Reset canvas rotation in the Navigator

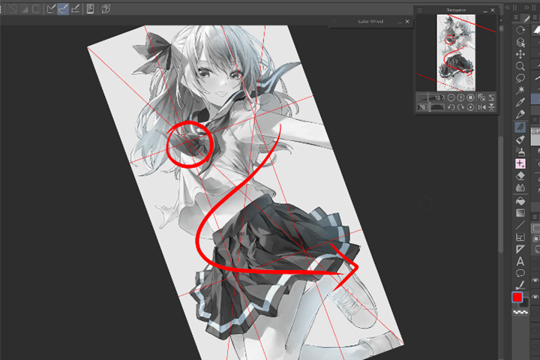tap(471, 107)
